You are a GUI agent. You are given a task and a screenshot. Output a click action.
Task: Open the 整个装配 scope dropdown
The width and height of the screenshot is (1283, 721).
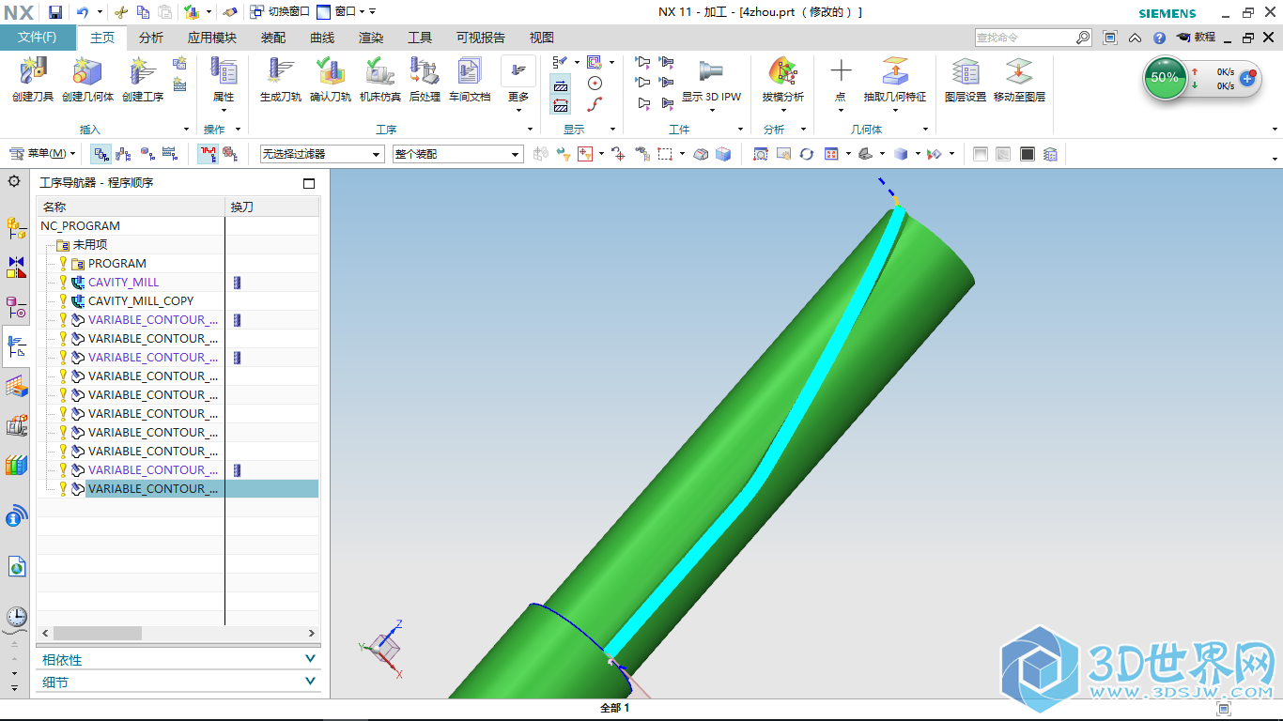click(x=457, y=154)
